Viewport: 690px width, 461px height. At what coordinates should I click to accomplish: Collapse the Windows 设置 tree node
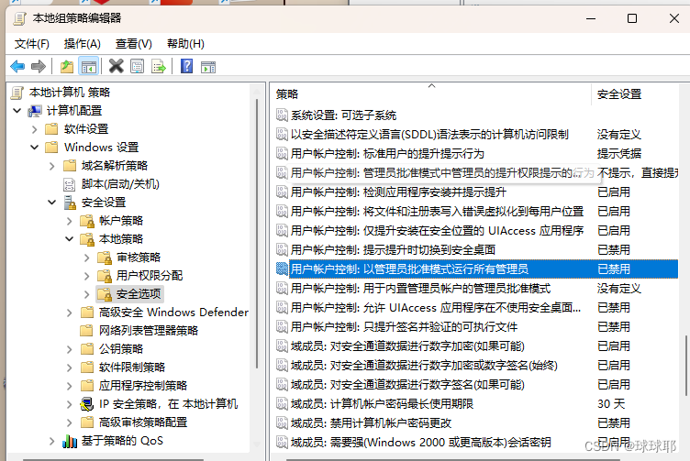point(35,148)
